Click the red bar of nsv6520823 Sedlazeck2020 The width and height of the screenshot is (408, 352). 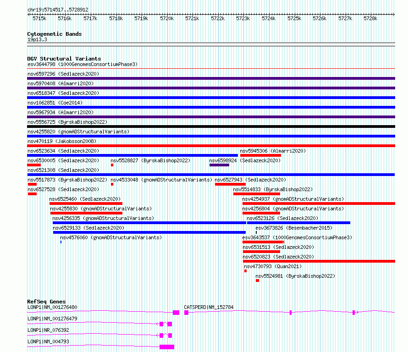pyautogui.click(x=319, y=261)
